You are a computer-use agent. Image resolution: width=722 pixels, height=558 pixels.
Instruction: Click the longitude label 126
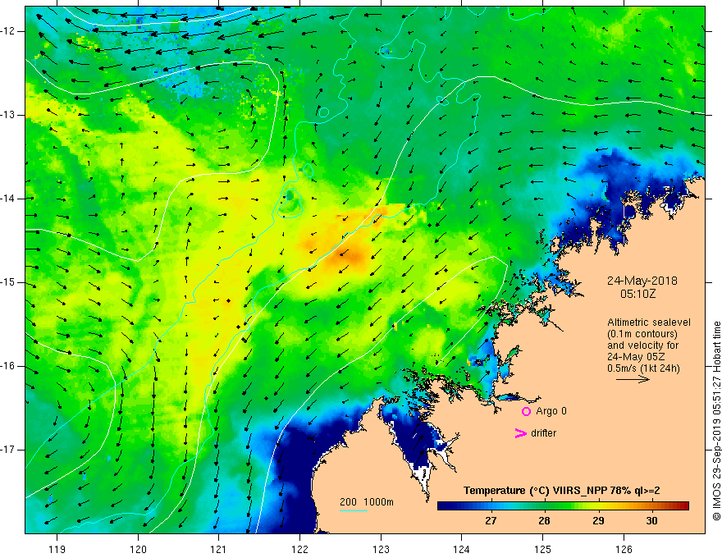coord(624,549)
